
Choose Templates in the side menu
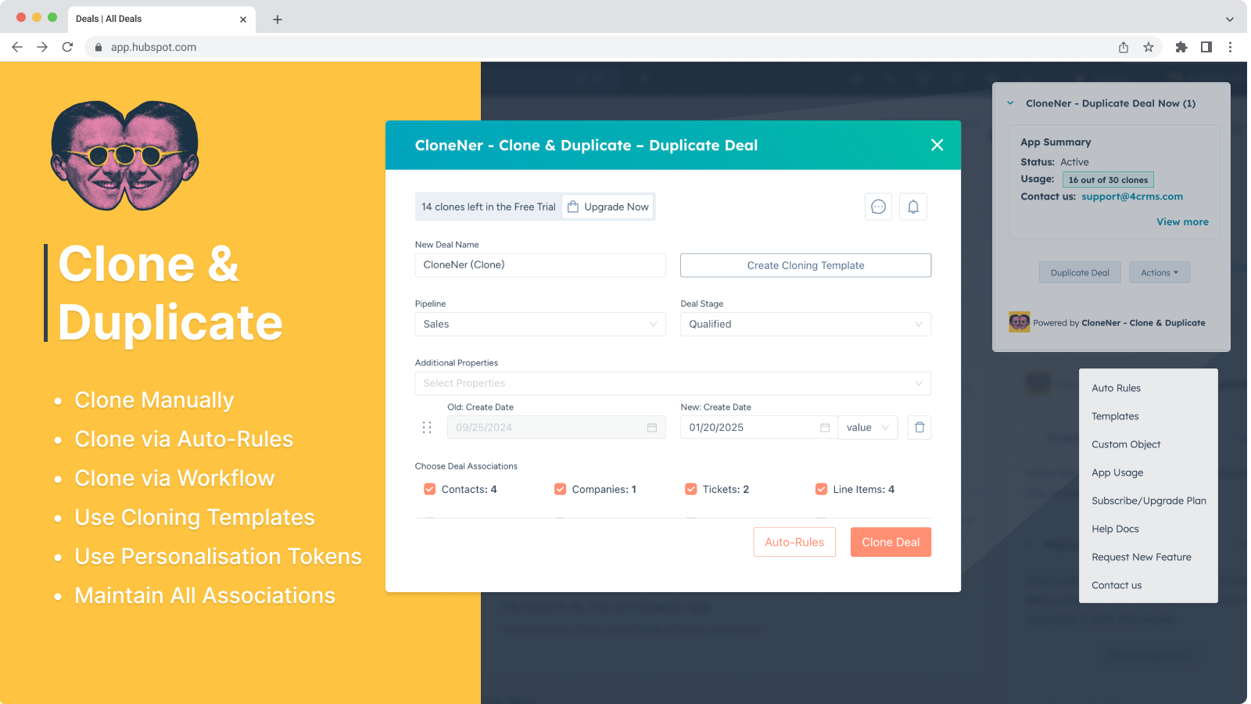1113,415
